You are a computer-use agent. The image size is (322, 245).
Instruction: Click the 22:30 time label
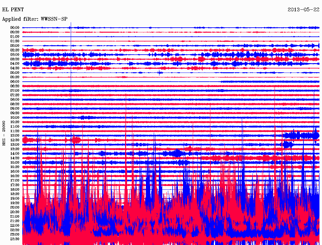point(15,230)
